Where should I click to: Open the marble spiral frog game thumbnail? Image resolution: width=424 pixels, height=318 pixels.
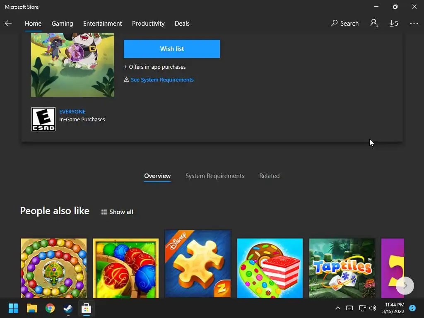[54, 268]
